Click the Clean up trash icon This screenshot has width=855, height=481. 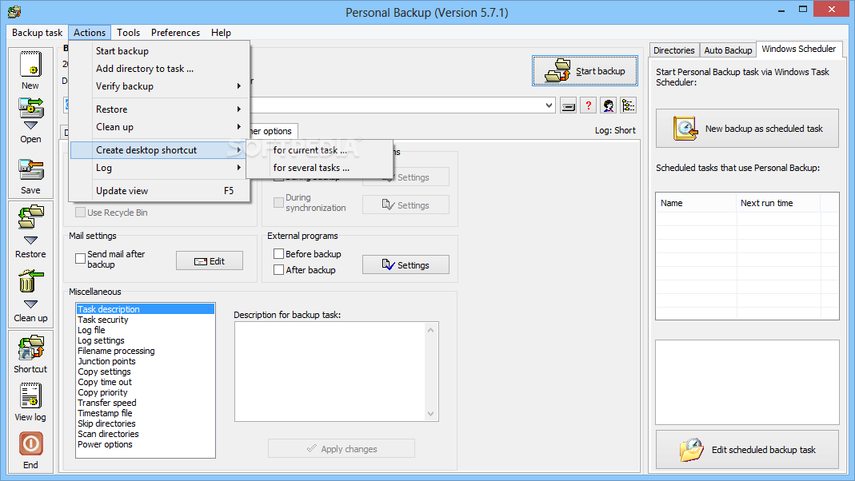click(30, 281)
